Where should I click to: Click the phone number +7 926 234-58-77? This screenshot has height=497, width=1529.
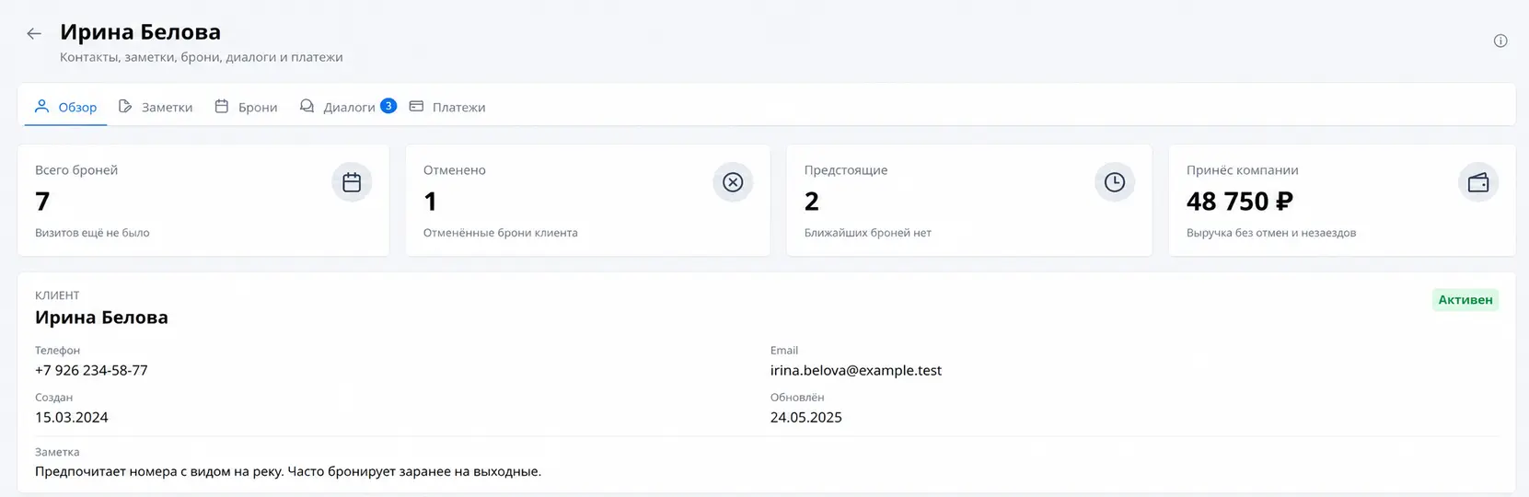[x=91, y=370]
